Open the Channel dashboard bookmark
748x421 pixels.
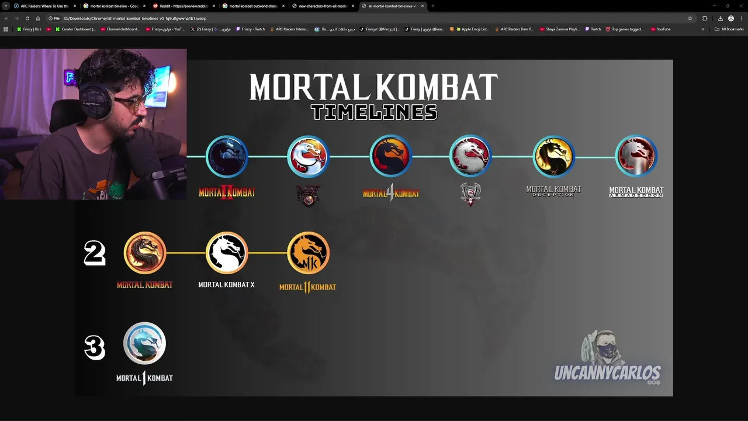click(x=120, y=29)
